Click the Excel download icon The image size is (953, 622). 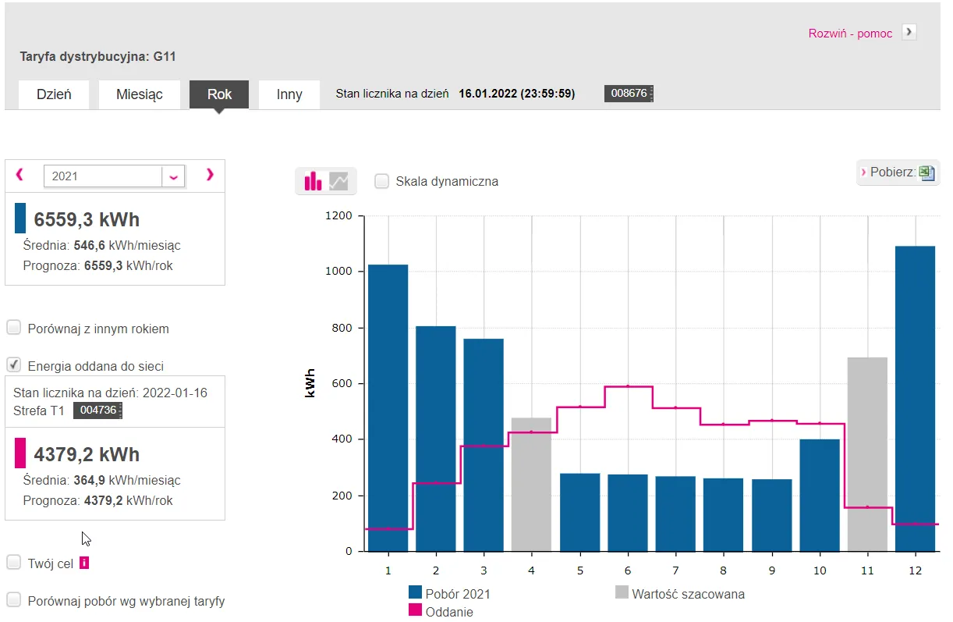point(926,172)
